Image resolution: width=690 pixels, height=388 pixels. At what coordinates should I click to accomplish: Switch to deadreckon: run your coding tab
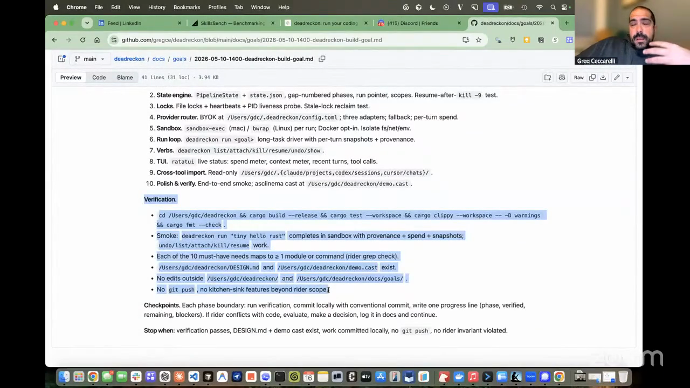[x=326, y=23]
